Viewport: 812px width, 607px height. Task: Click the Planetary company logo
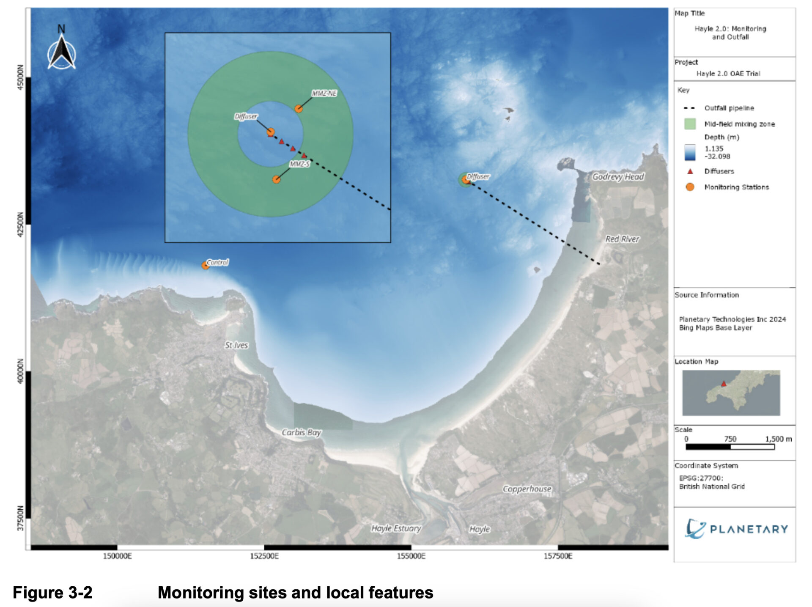pyautogui.click(x=736, y=529)
